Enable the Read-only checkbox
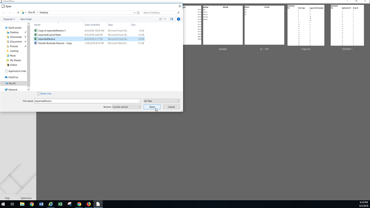Screen dimensions: 370x208 tap(39, 94)
